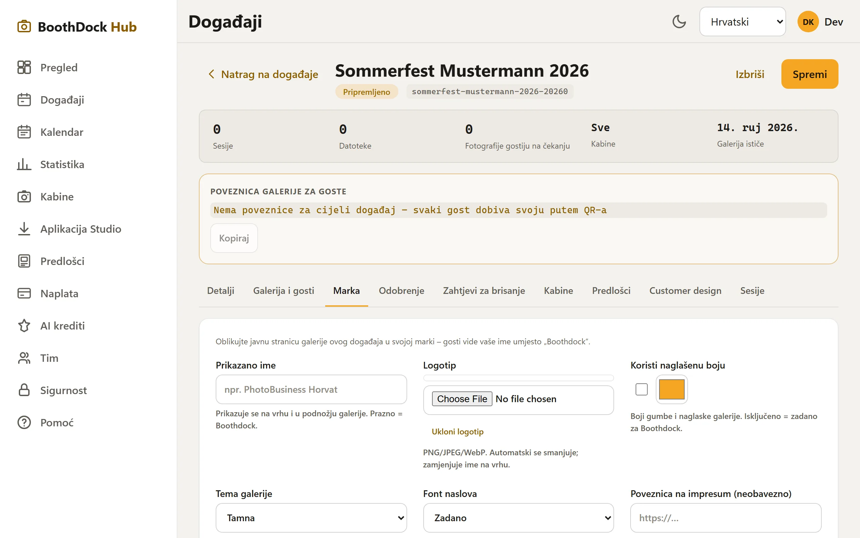The height and width of the screenshot is (538, 860).
Task: Click the Tim people icon
Action: click(x=24, y=358)
